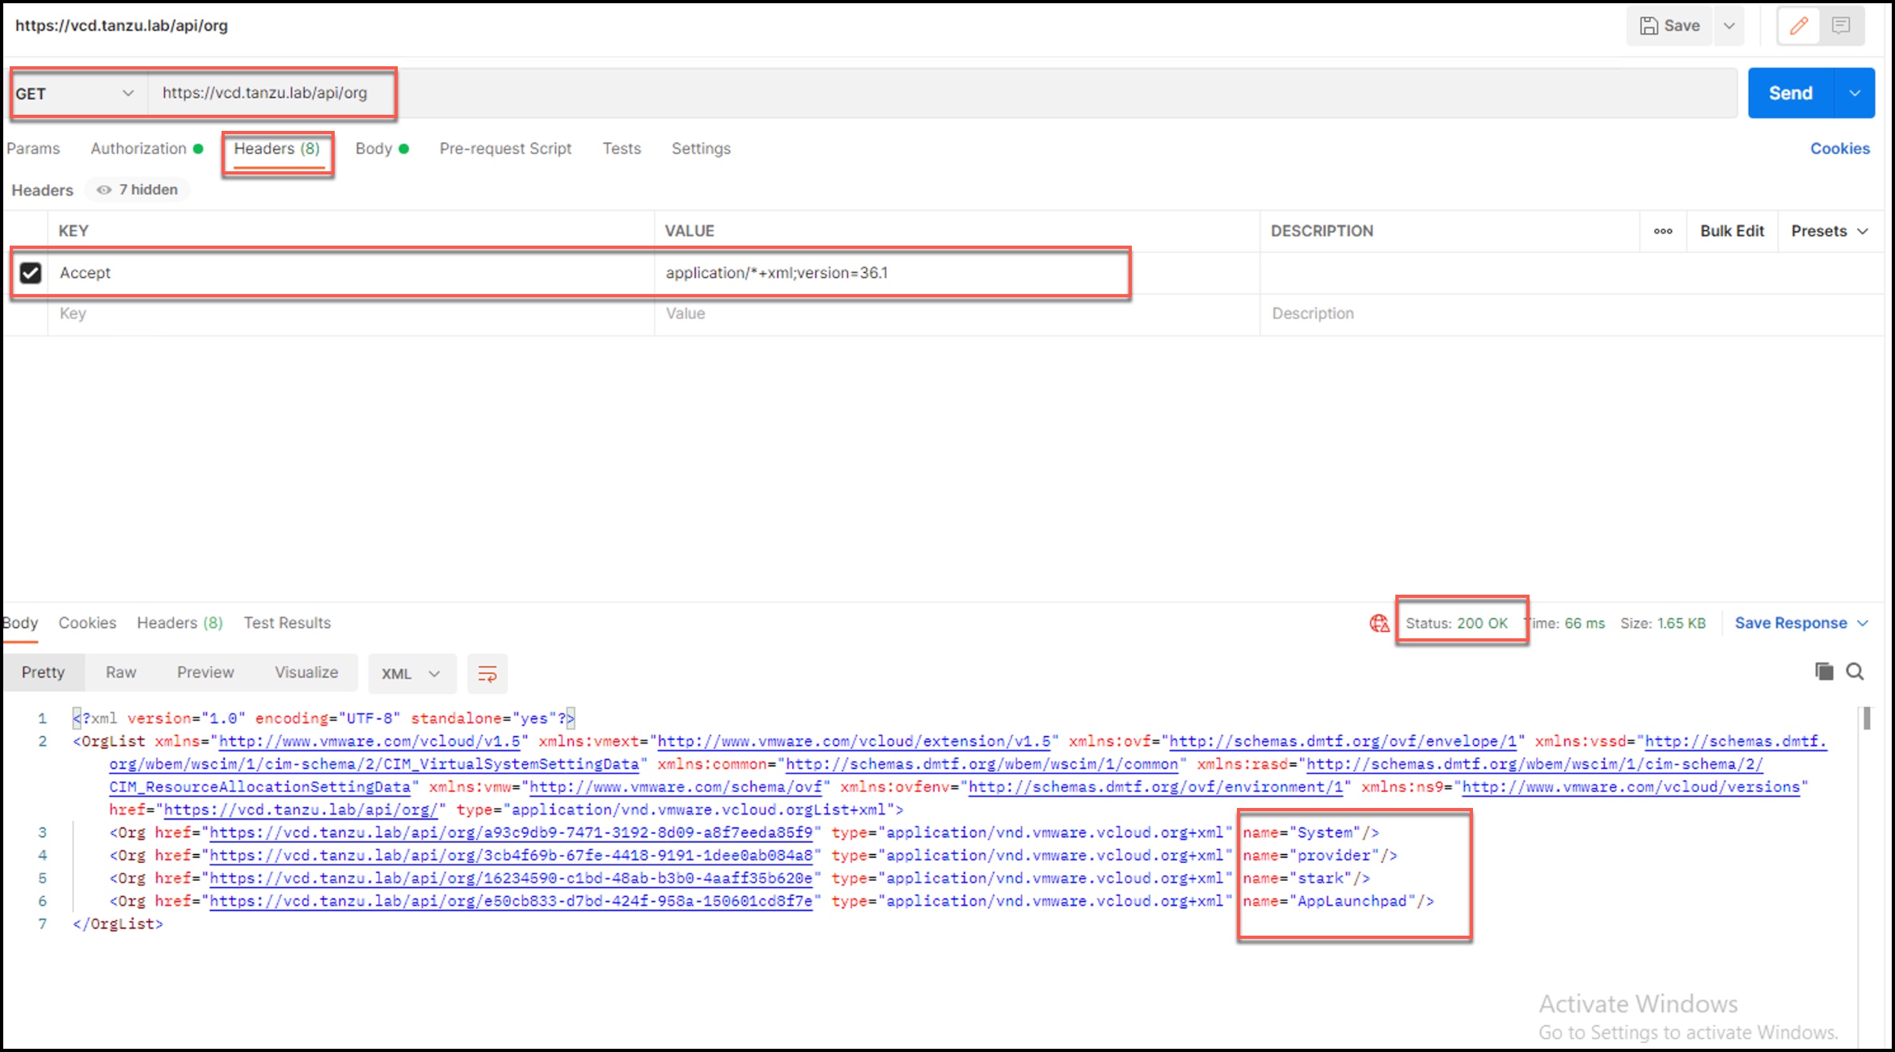Open search in response body
Screen dimensions: 1895x1052
1855,671
